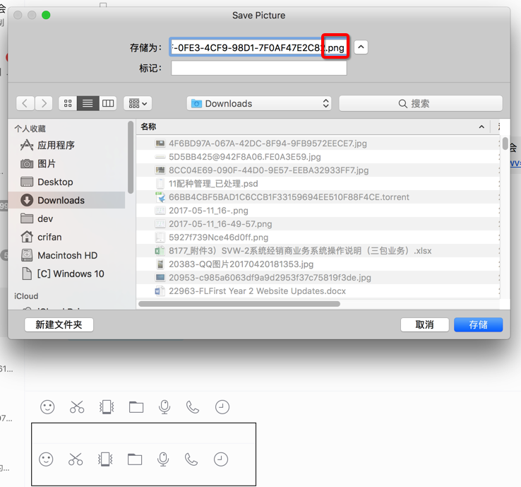Select [C] Windows 10 in the sidebar
The height and width of the screenshot is (487, 521).
[x=68, y=274]
